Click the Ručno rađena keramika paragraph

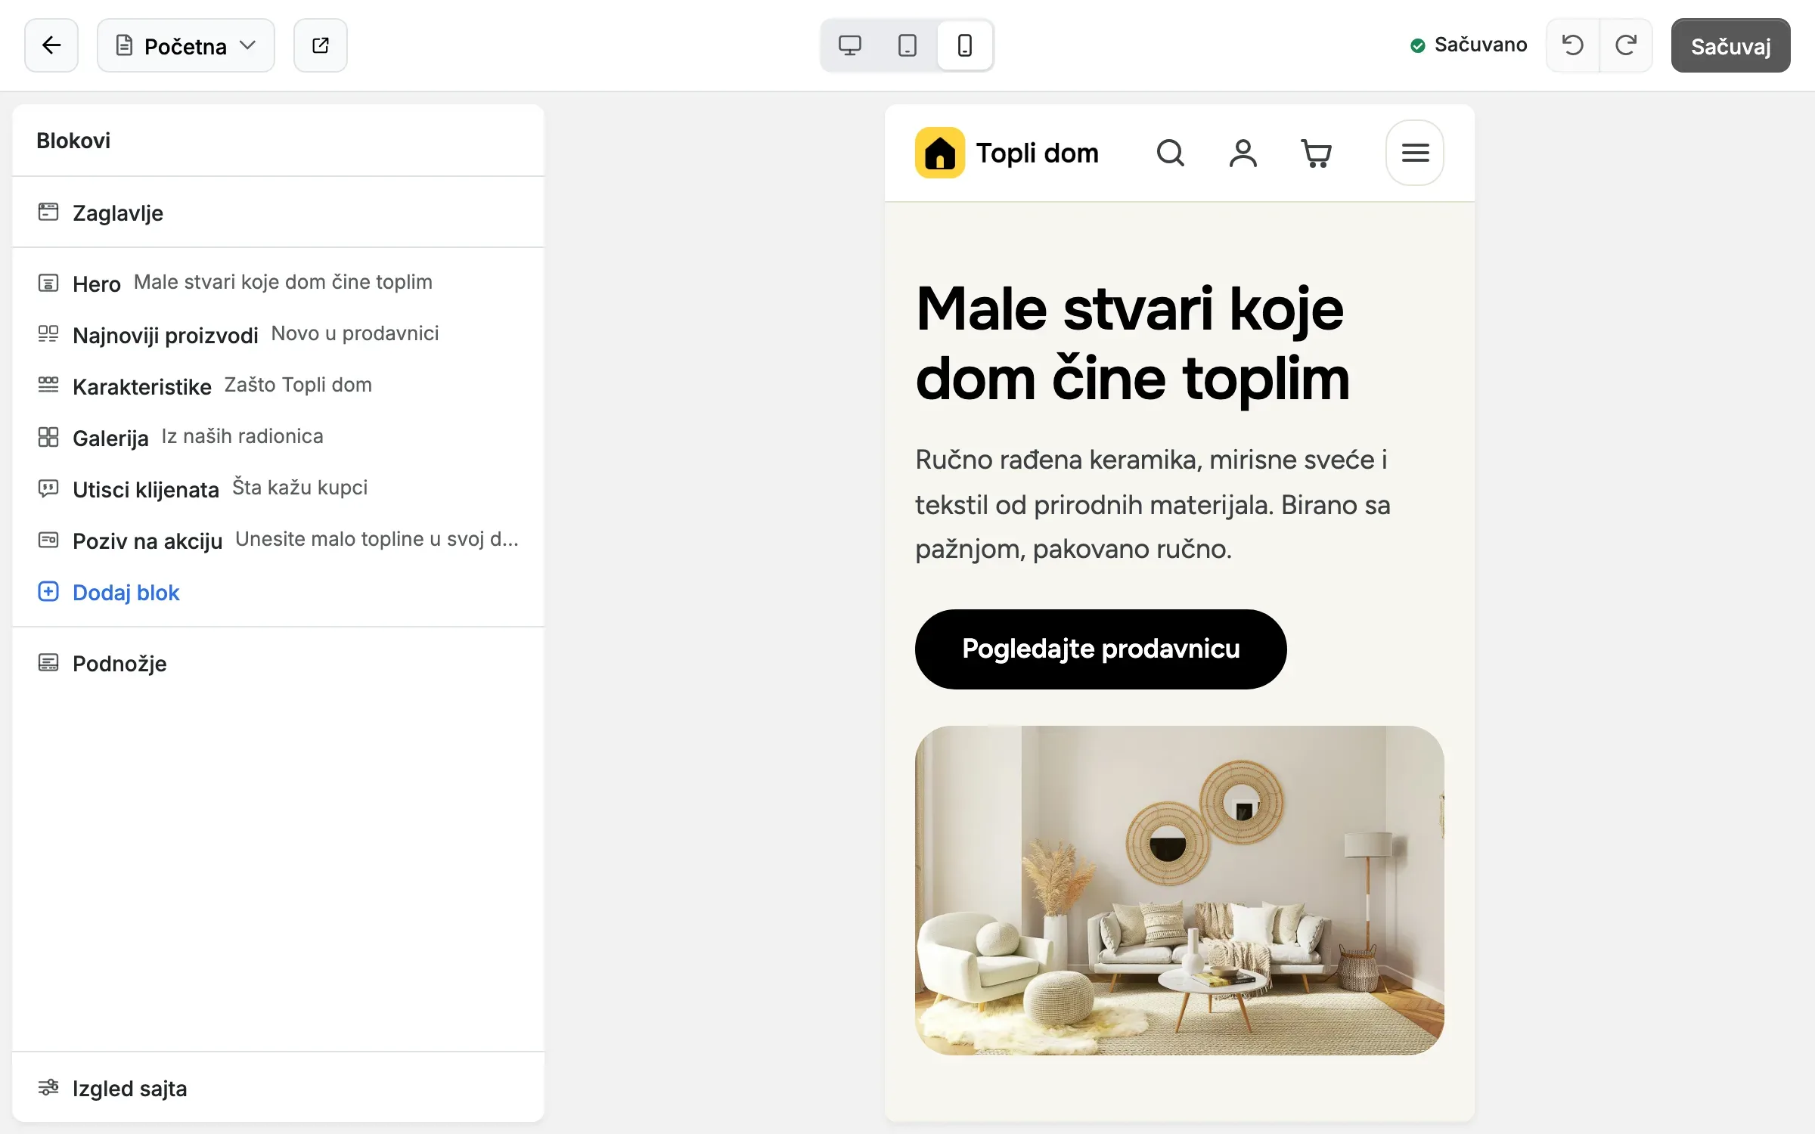(1153, 504)
